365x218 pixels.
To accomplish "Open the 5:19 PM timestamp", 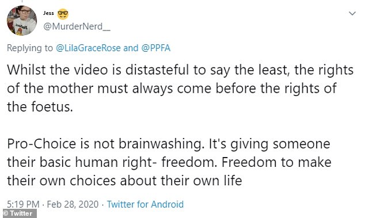I will [23, 205].
